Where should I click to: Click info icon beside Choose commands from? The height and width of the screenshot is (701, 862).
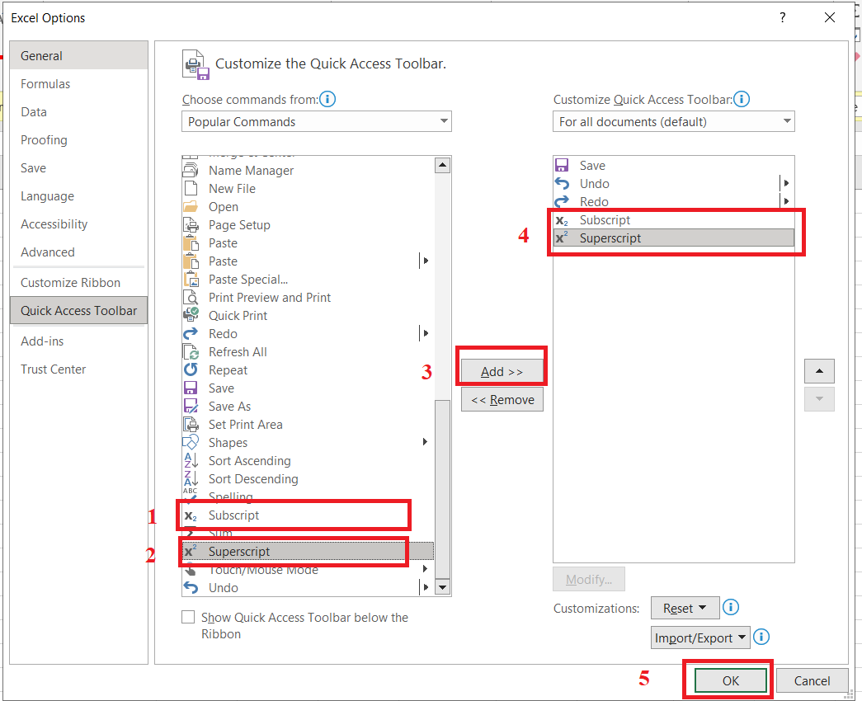[327, 100]
